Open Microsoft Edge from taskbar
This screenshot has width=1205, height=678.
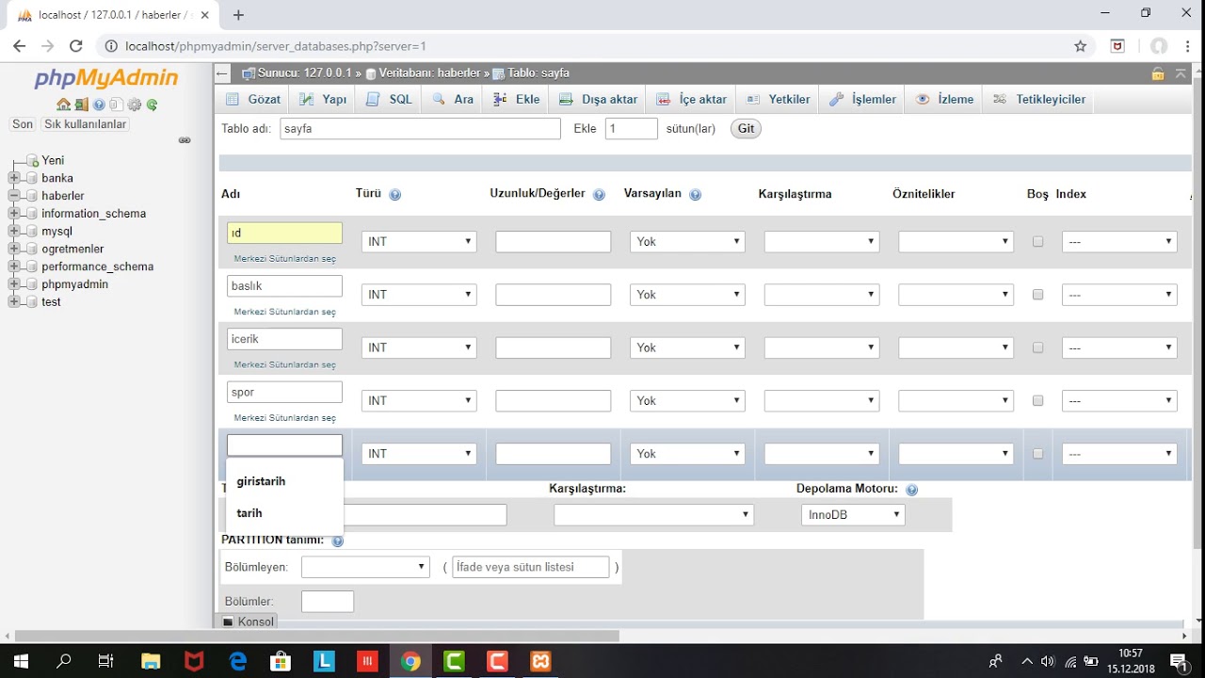point(237,661)
